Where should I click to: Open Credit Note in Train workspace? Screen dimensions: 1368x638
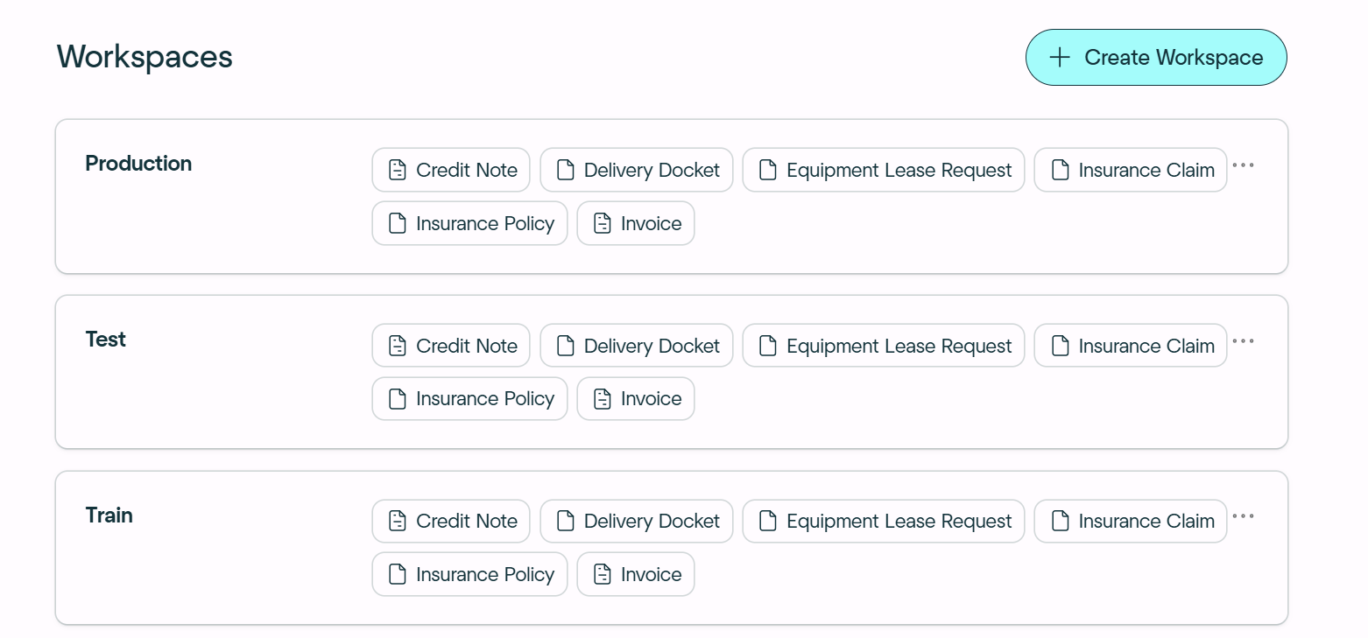coord(451,521)
